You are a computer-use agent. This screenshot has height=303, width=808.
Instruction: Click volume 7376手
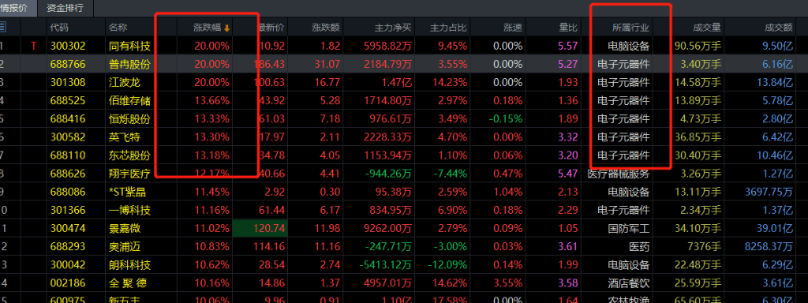coord(704,246)
